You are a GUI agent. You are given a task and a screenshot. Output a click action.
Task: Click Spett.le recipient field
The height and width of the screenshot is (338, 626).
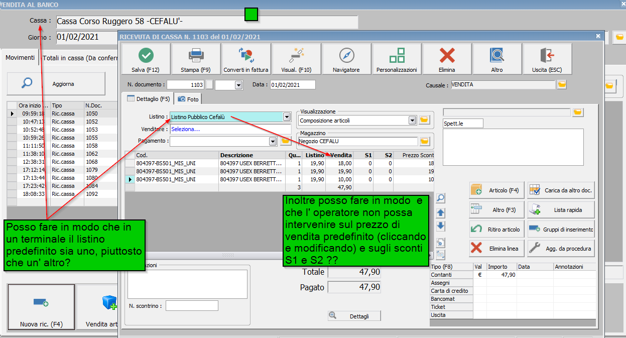[x=463, y=123]
